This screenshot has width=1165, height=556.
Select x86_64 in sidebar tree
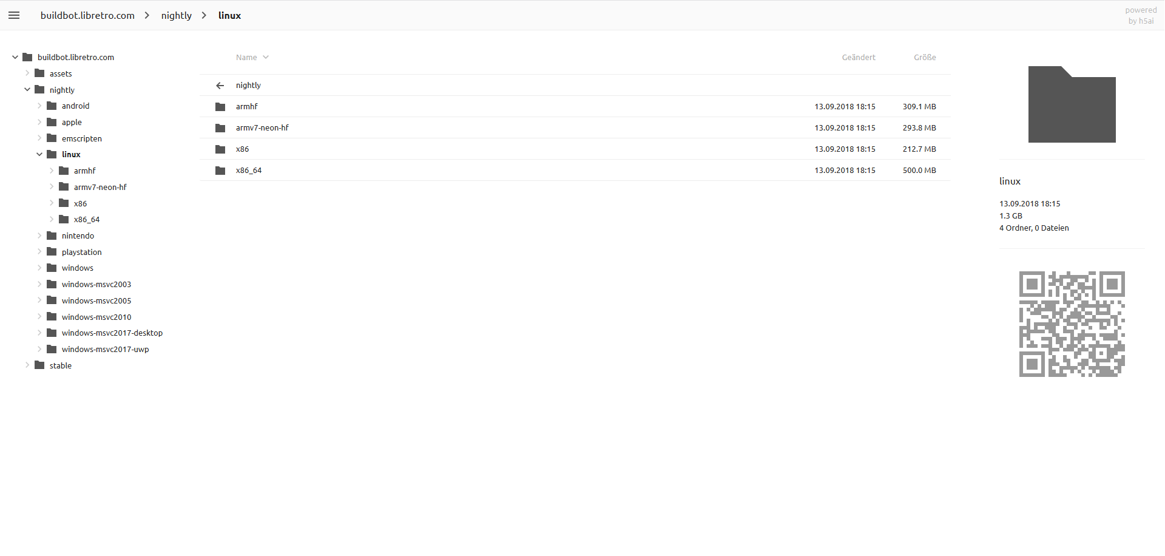(87, 219)
